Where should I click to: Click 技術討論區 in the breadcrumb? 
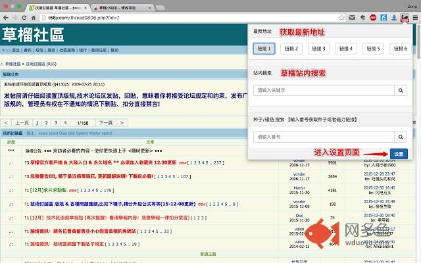[36, 64]
